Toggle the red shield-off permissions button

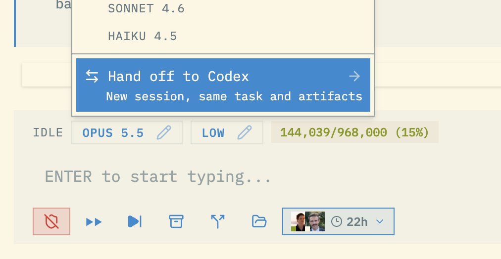51,221
